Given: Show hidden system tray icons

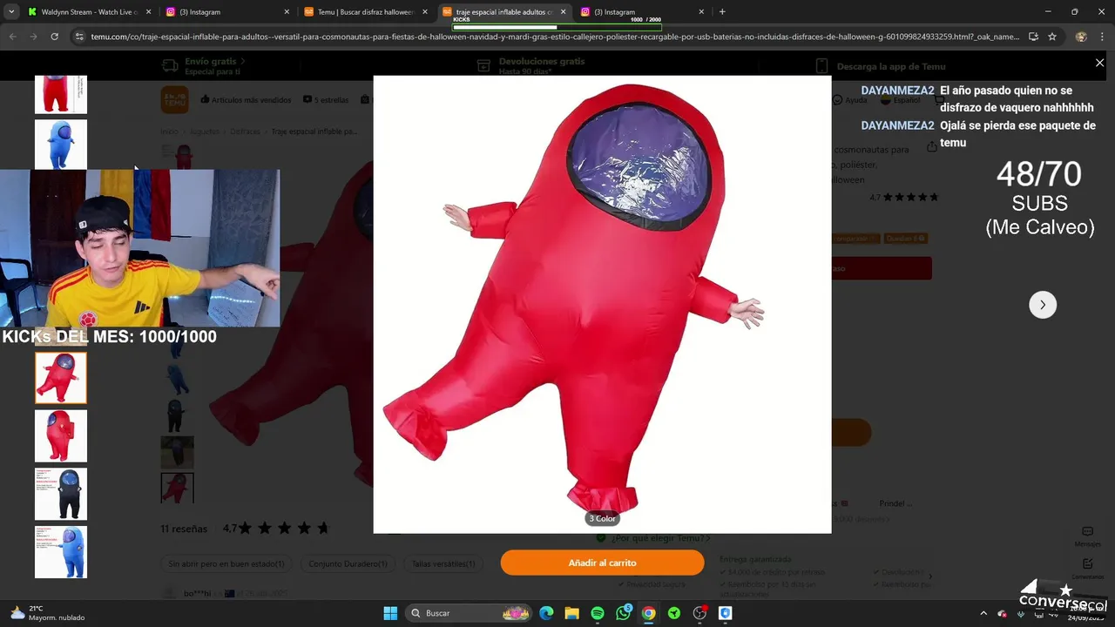Looking at the screenshot, I should 983,613.
